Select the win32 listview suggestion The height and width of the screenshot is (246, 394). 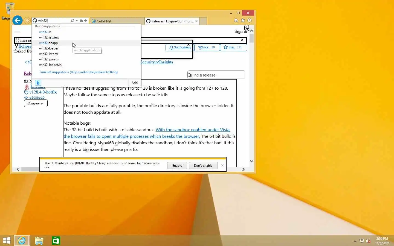click(x=86, y=37)
